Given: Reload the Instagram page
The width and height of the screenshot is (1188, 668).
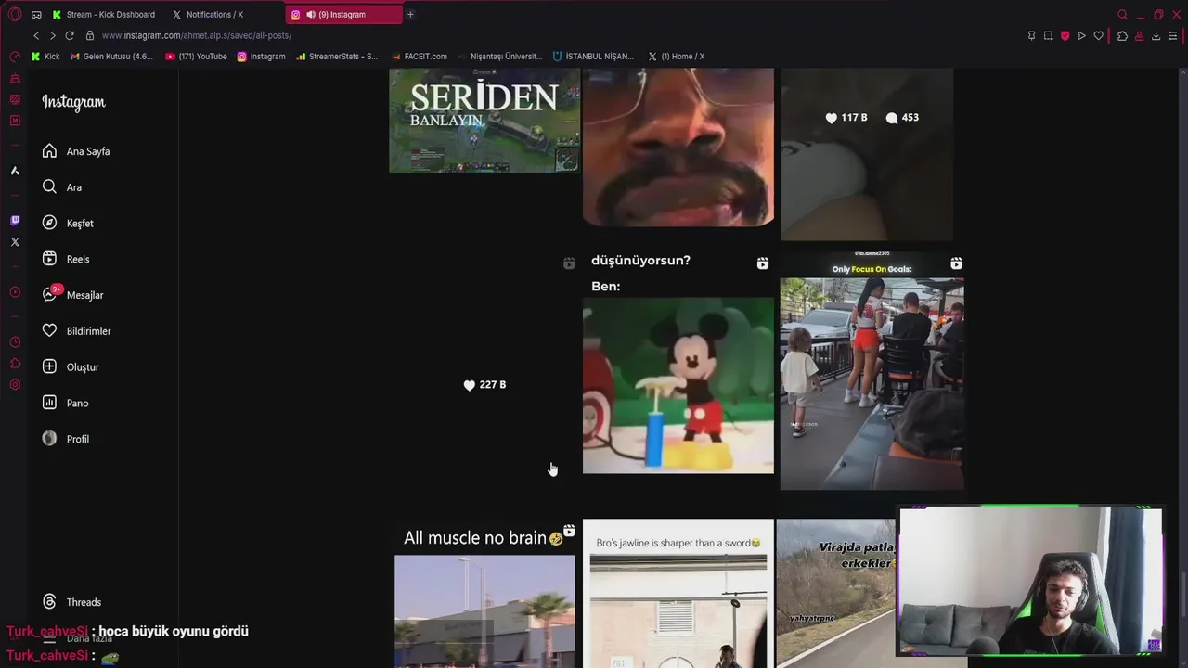Looking at the screenshot, I should (70, 35).
